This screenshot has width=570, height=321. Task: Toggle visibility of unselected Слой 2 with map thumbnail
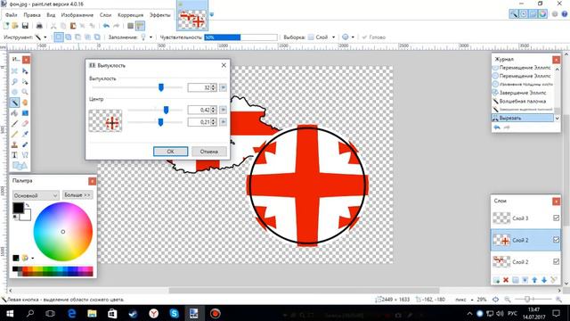[x=556, y=261]
